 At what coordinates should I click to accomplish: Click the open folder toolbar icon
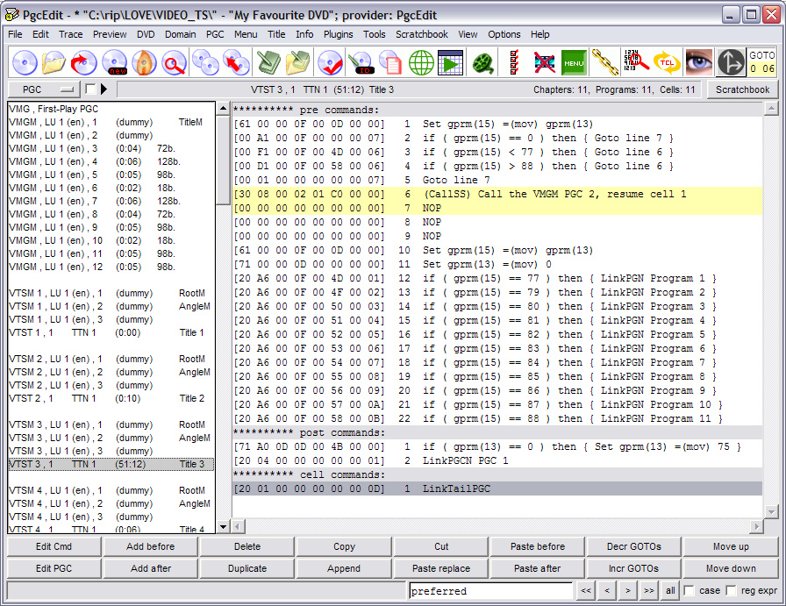(x=54, y=62)
